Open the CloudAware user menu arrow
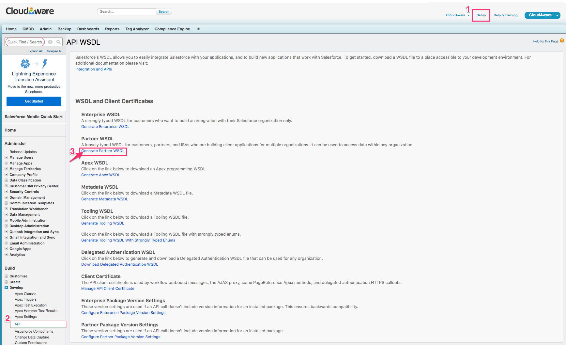566x345 pixels. coord(468,15)
